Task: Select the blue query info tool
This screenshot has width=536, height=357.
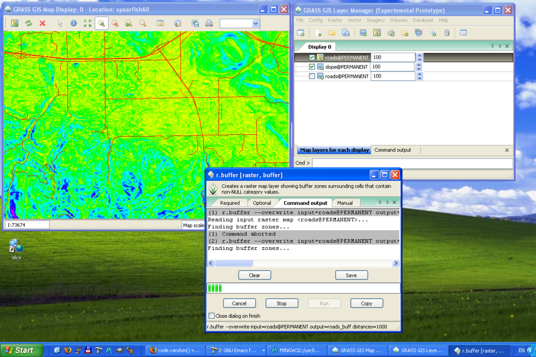Action: pyautogui.click(x=73, y=23)
